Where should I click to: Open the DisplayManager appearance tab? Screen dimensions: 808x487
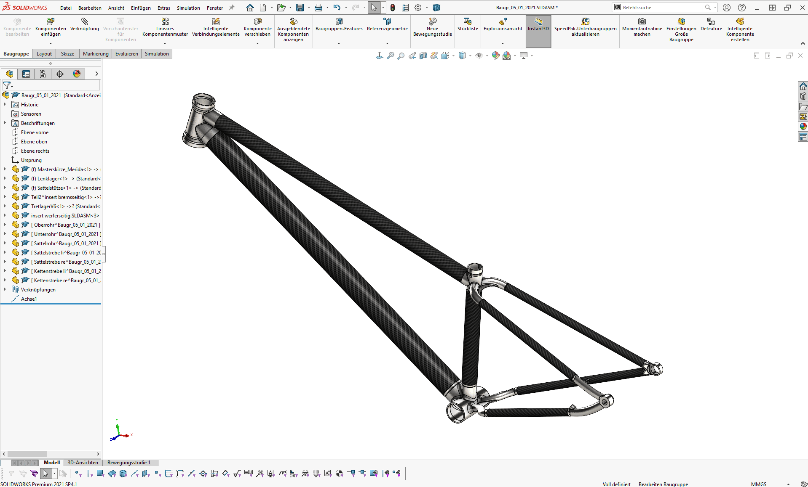(77, 74)
